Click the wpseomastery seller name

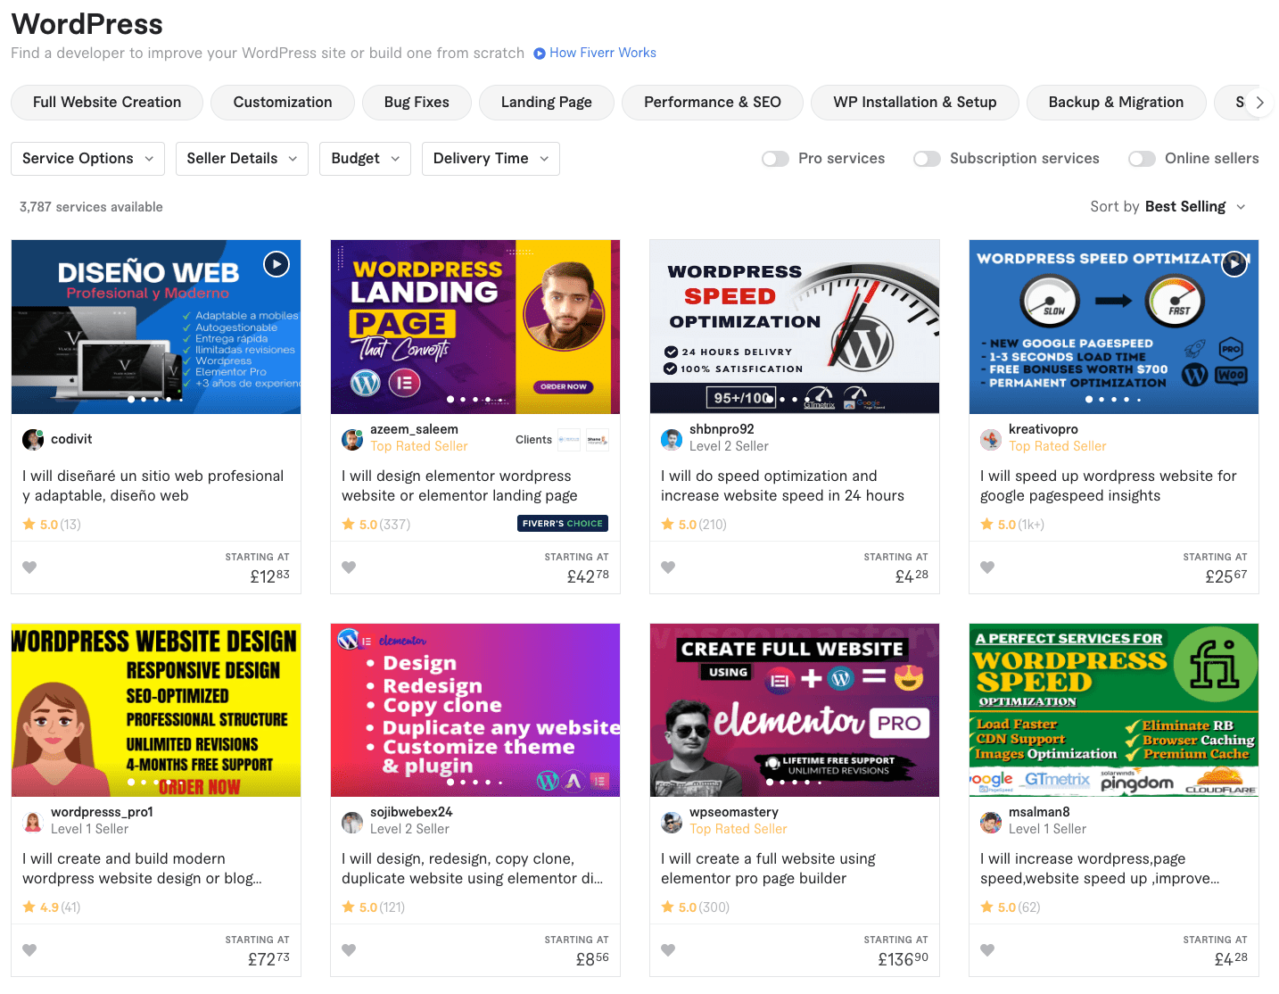coord(734,812)
